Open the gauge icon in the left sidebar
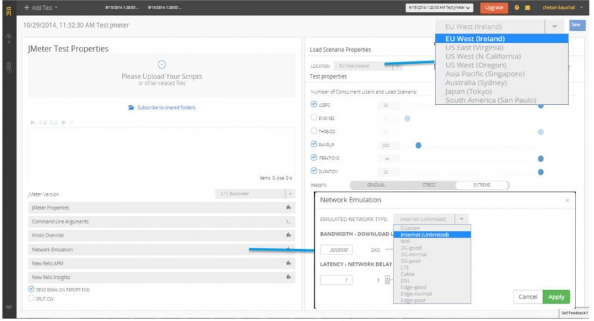The height and width of the screenshot is (321, 594). tap(9, 38)
